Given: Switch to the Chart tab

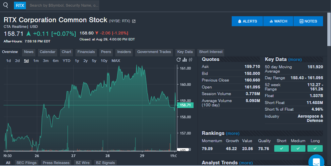Looking at the screenshot, I should click(66, 52).
